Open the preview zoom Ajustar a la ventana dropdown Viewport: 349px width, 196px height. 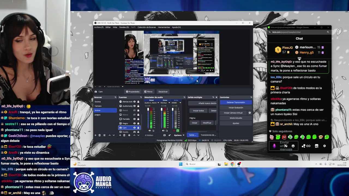click(x=122, y=87)
